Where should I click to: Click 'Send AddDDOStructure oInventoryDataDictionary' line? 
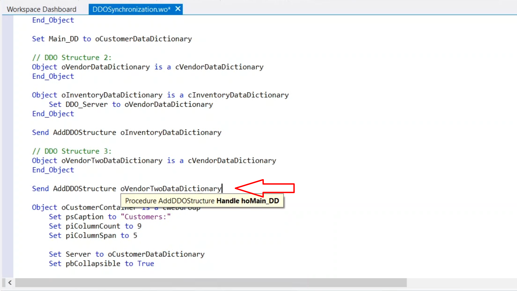click(127, 133)
